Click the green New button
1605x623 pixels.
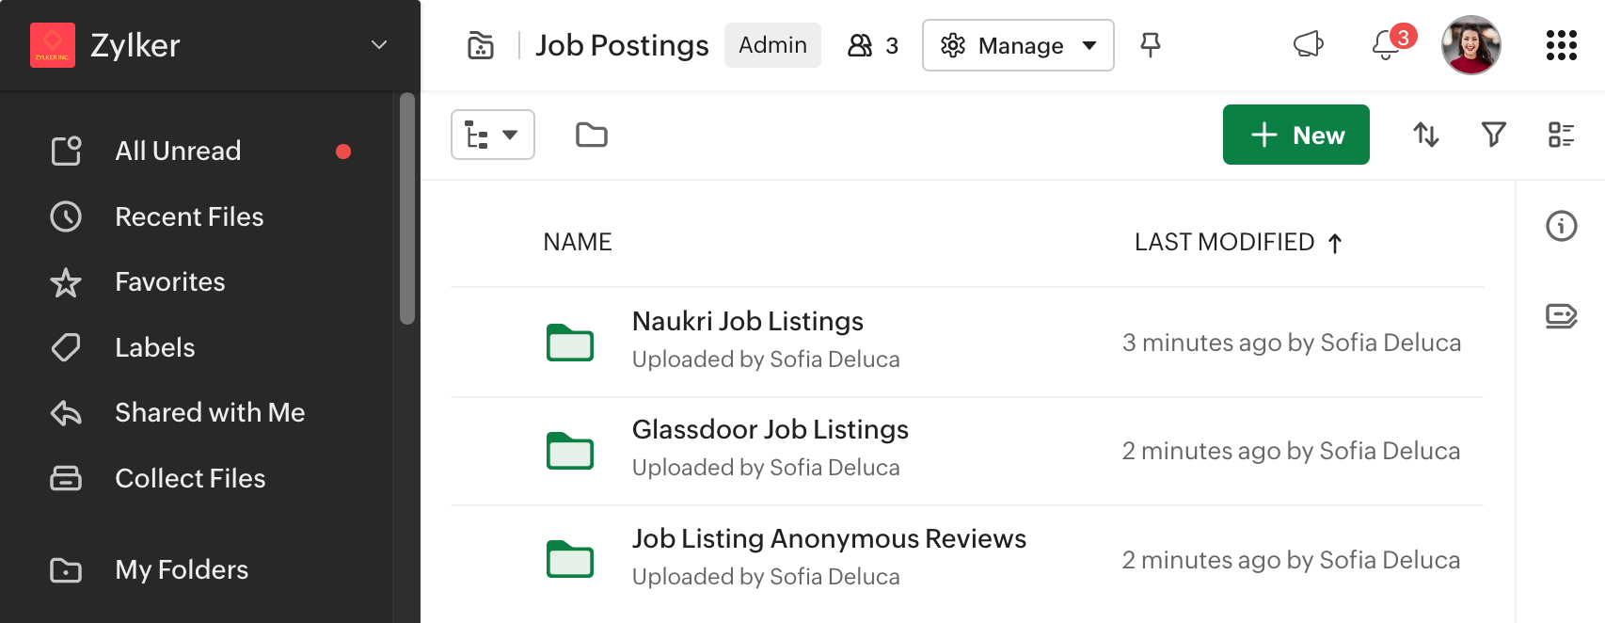(1295, 135)
